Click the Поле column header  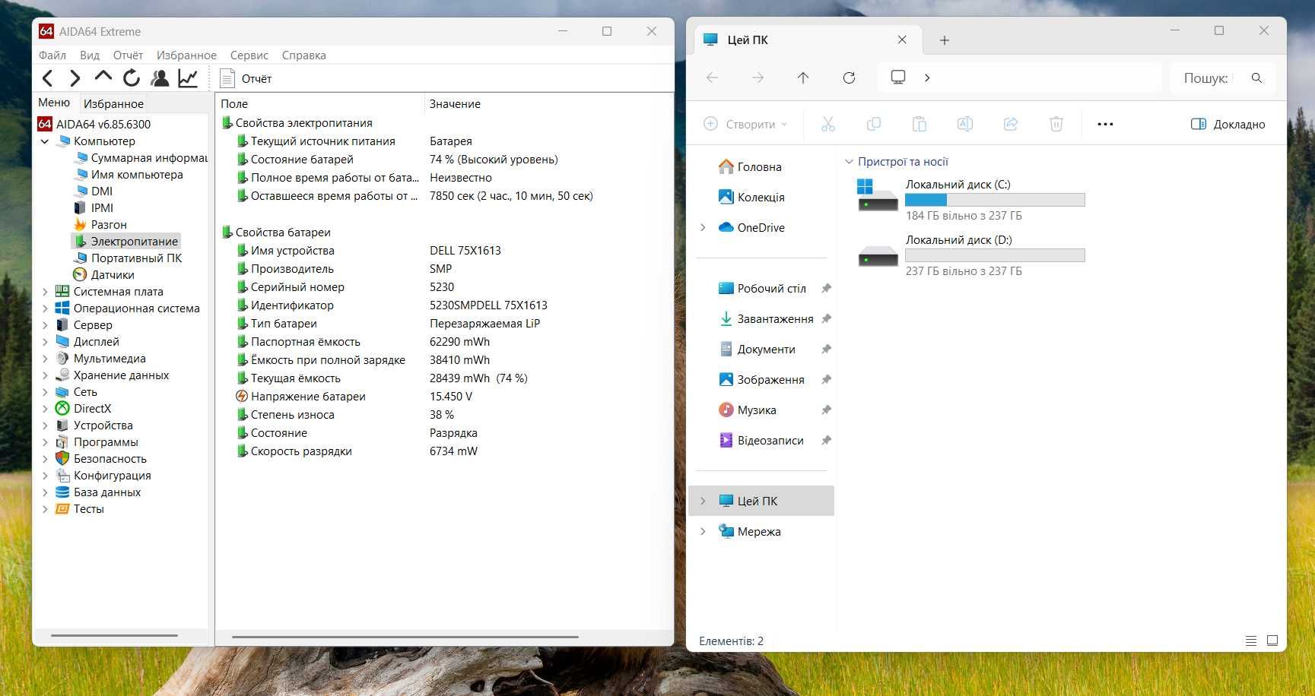(319, 103)
